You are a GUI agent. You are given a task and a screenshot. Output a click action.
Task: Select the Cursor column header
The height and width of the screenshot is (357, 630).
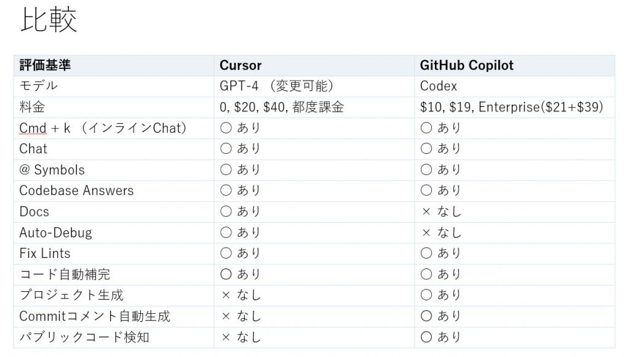coord(241,65)
